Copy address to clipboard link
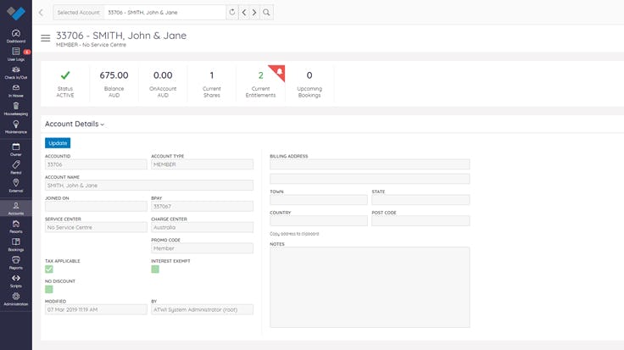This screenshot has width=624, height=350. pyautogui.click(x=294, y=234)
